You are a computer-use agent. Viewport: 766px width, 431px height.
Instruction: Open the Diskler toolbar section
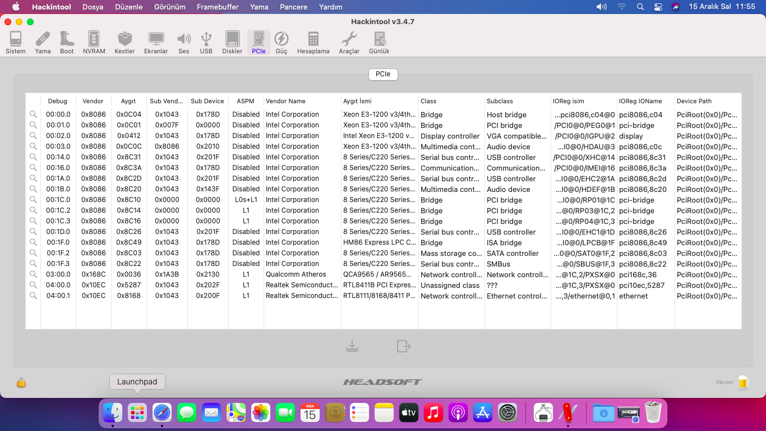point(232,43)
